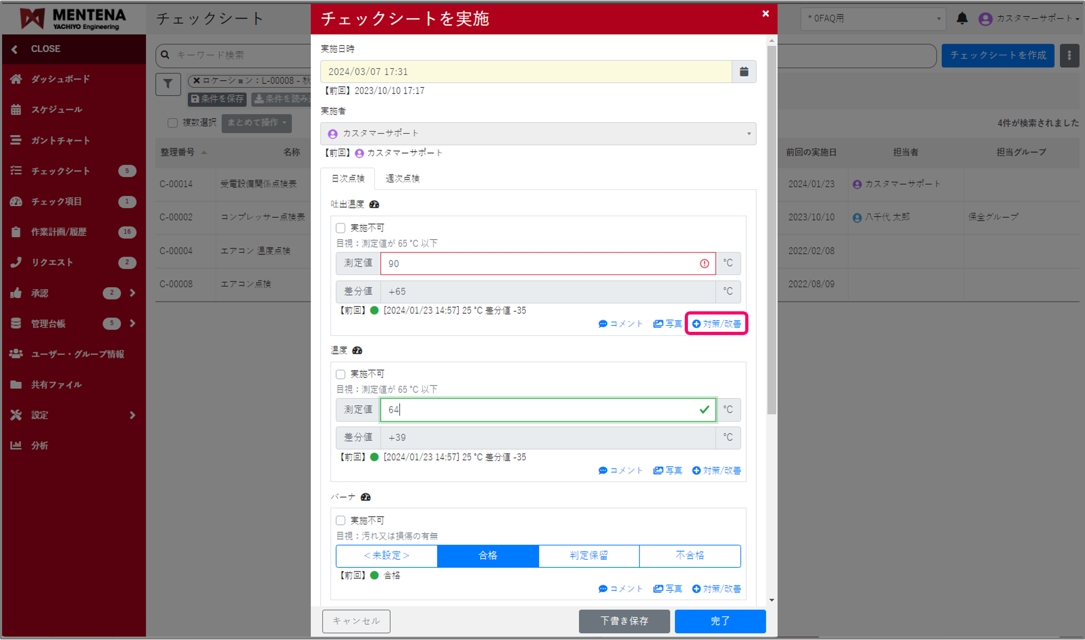Open notifications via the bell icon
This screenshot has width=1085, height=640.
click(x=962, y=18)
